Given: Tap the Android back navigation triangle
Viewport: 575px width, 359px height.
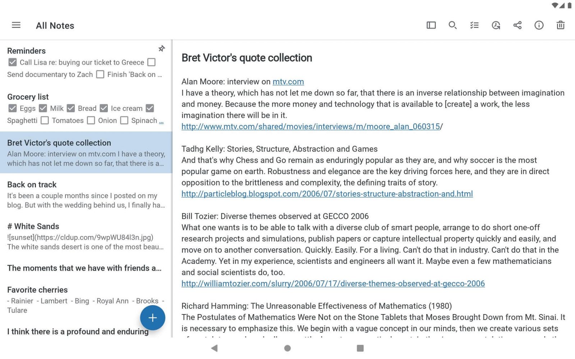Looking at the screenshot, I should (215, 348).
